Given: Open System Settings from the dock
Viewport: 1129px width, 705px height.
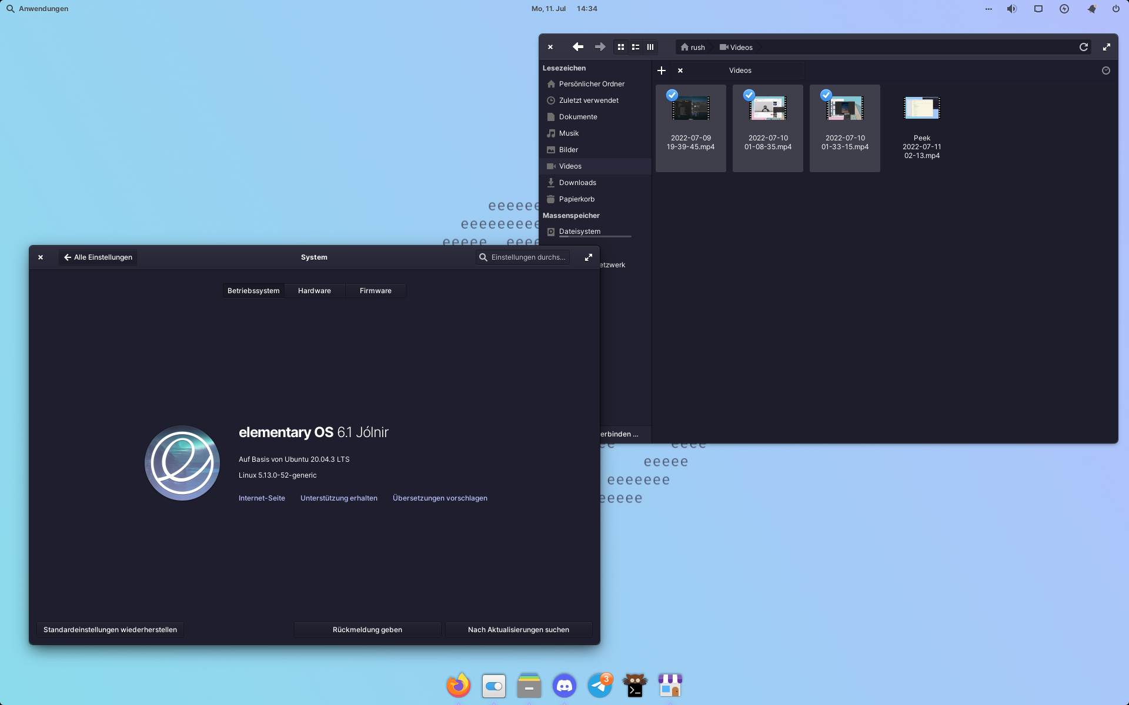Looking at the screenshot, I should point(494,686).
